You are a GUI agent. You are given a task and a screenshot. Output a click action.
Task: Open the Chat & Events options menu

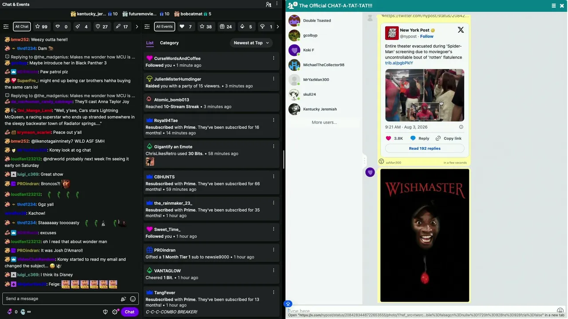[277, 4]
